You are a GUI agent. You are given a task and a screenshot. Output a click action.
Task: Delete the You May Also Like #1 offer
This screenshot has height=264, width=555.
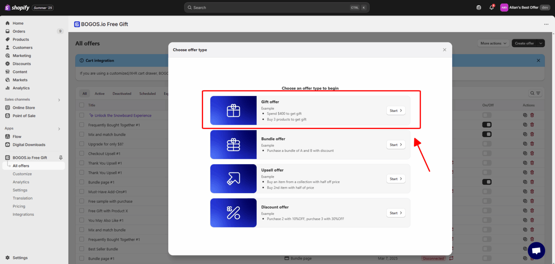point(532,220)
